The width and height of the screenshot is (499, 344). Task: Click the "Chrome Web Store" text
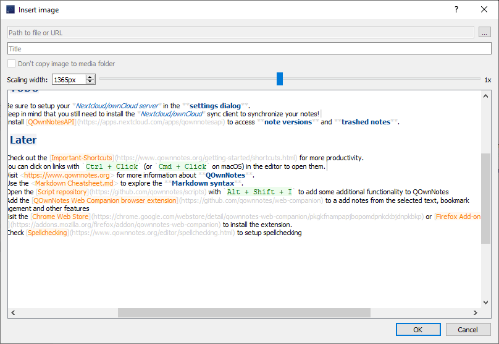[x=60, y=217]
